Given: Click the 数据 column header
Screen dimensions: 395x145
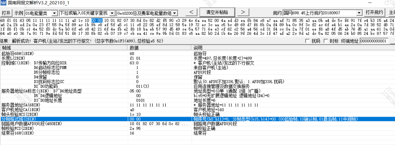Looking at the screenshot, I should 160,47.
